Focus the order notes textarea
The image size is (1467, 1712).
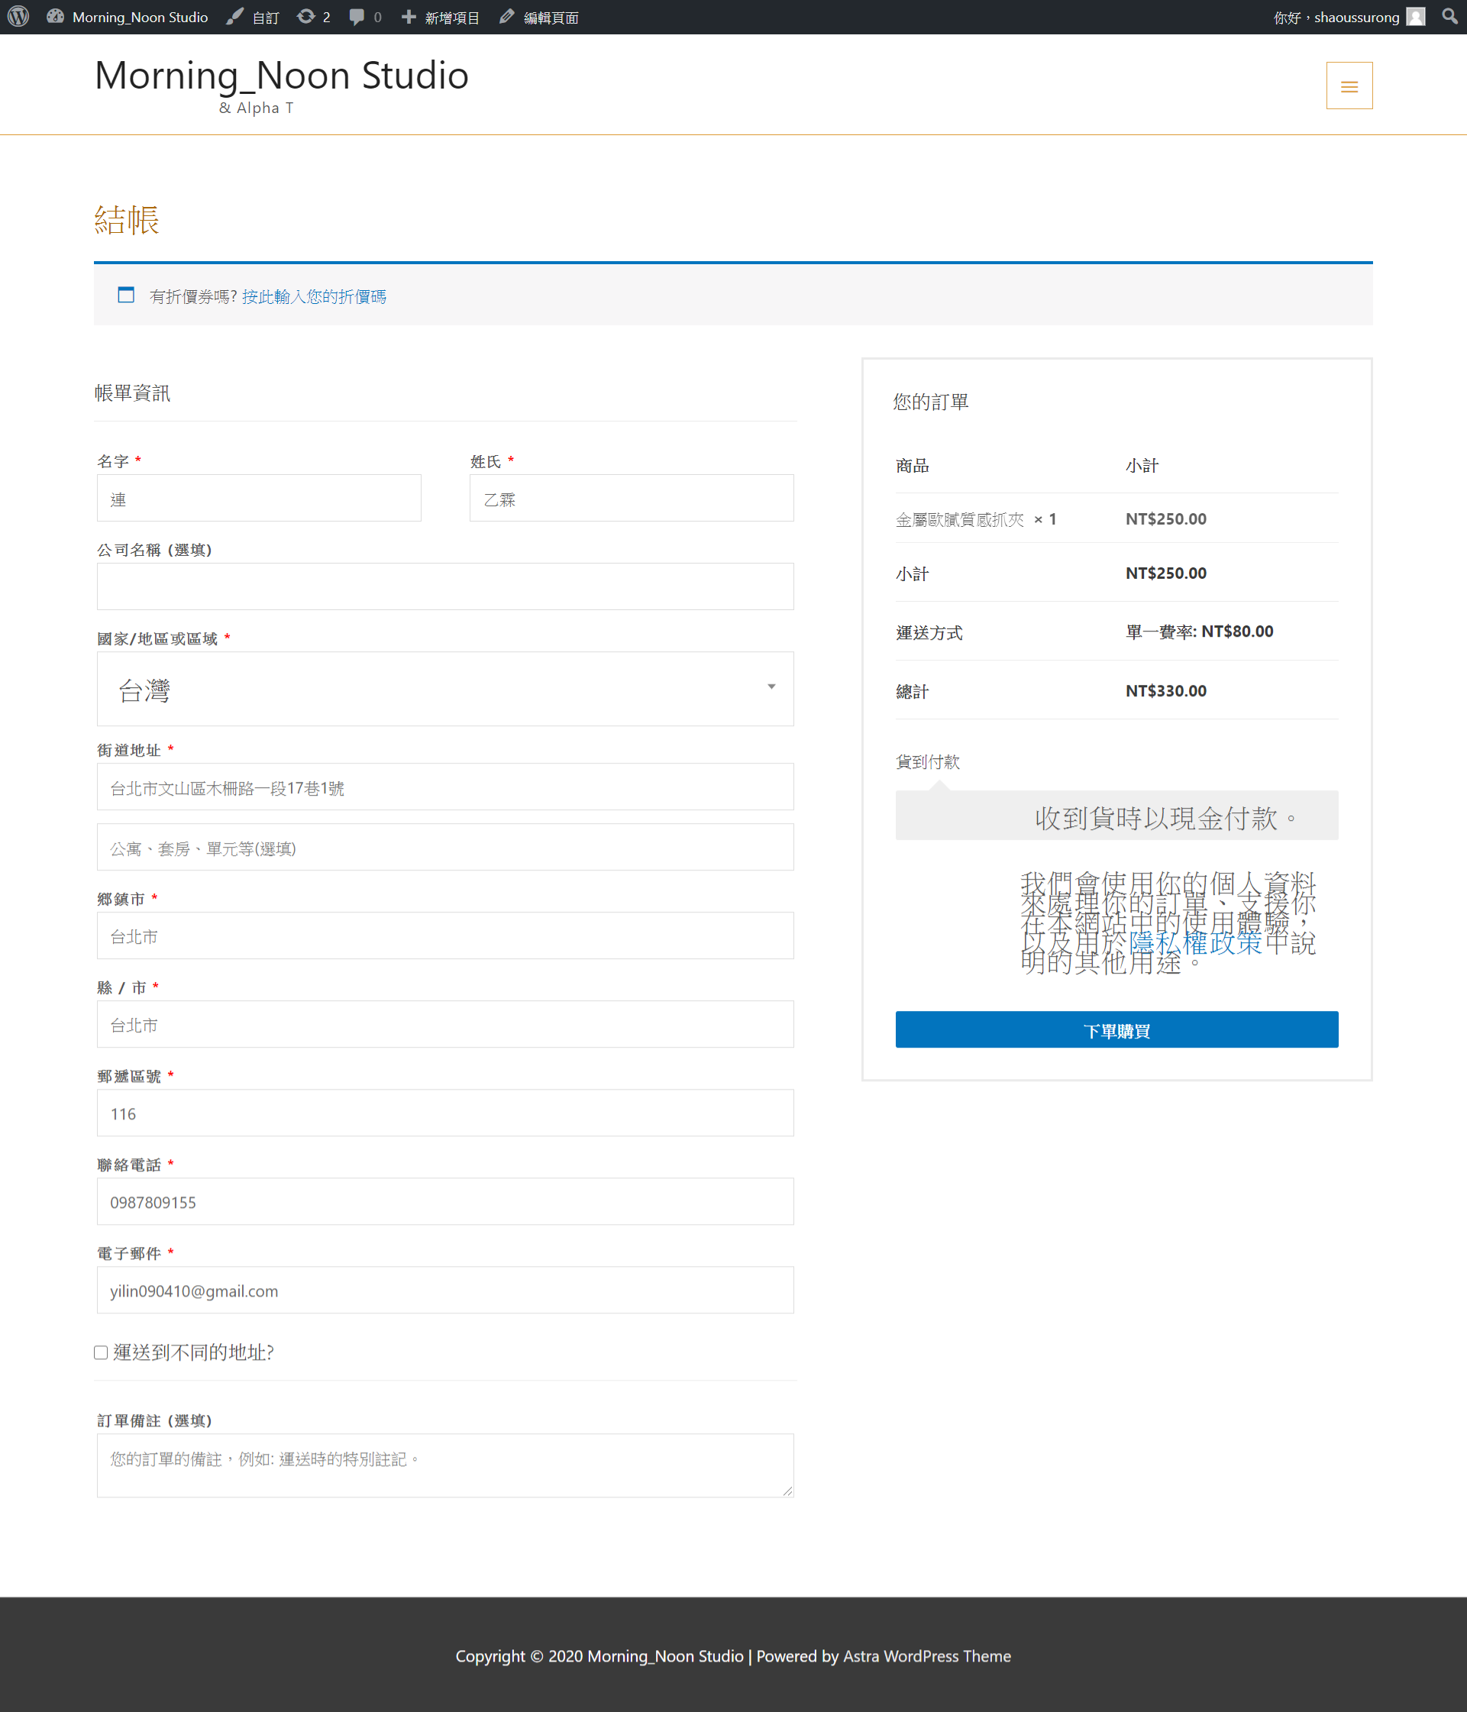point(444,1465)
